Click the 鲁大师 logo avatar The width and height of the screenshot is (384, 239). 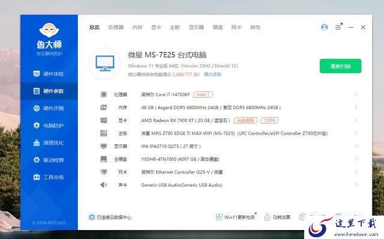click(x=49, y=30)
